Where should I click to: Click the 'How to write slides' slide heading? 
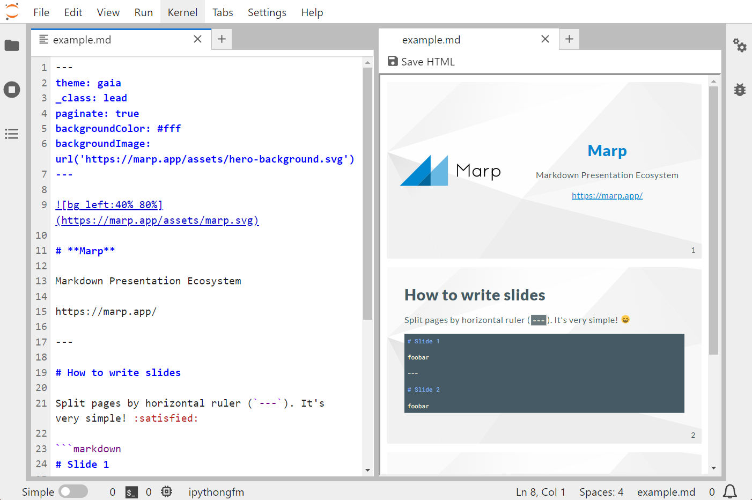tap(475, 295)
